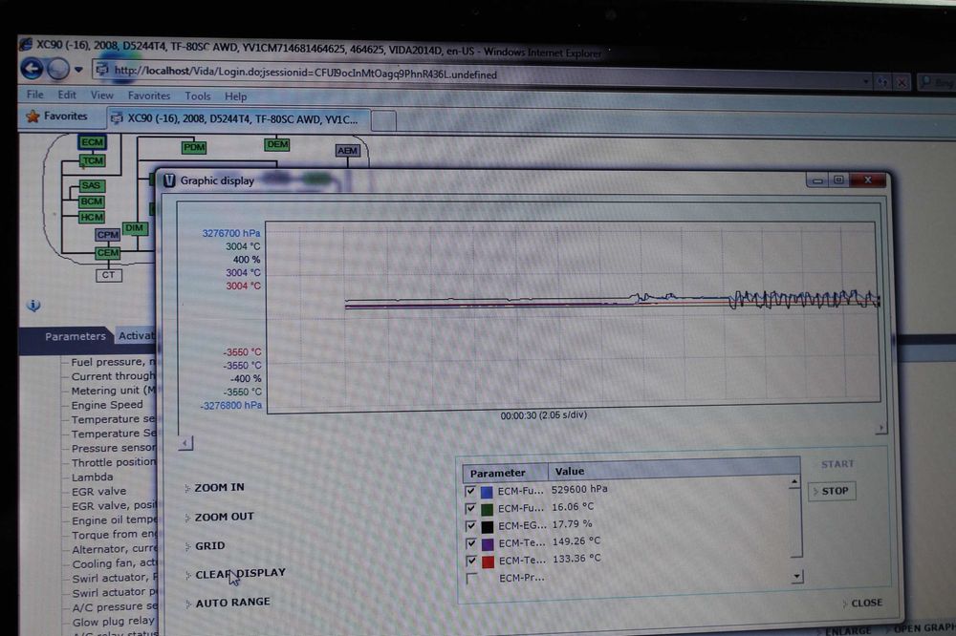Viewport: 956px width, 636px height.
Task: Click the Value column header
Action: click(x=674, y=471)
